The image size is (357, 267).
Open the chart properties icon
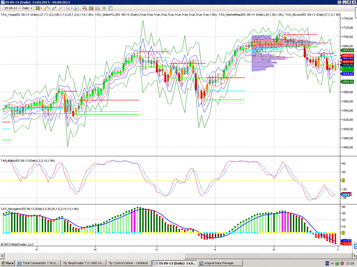[x=110, y=8]
